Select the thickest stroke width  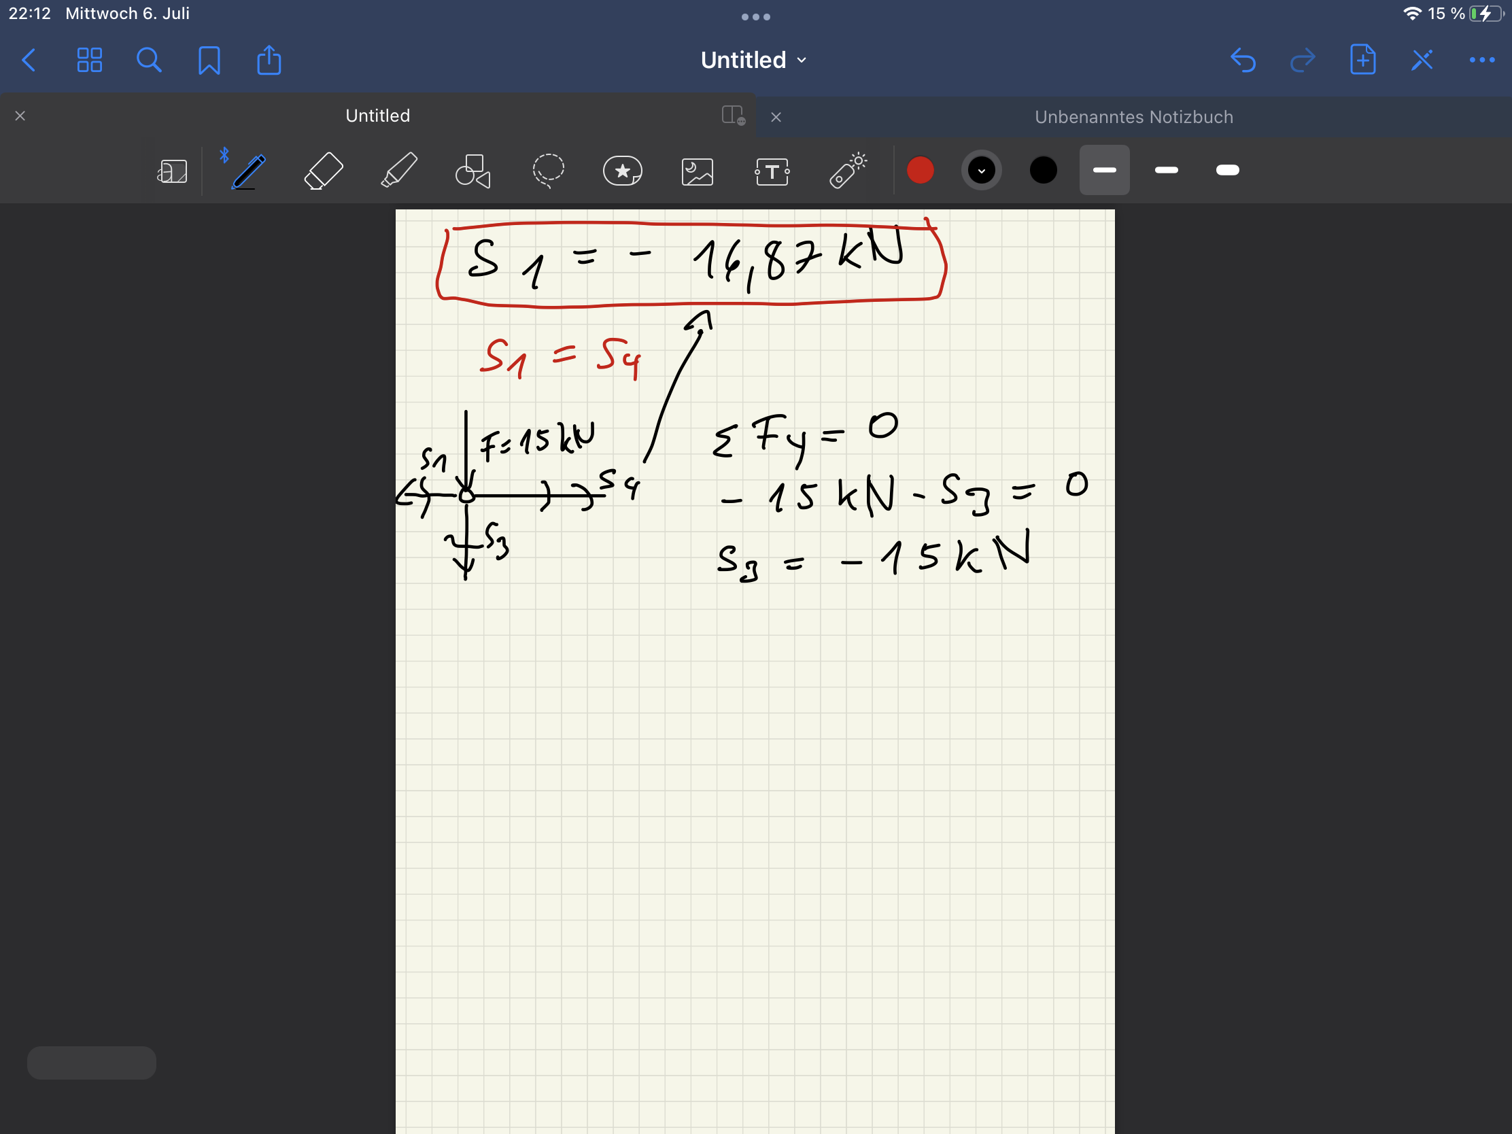[1228, 170]
